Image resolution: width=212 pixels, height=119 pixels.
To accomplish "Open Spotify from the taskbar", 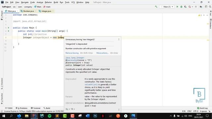I will pos(50,116).
